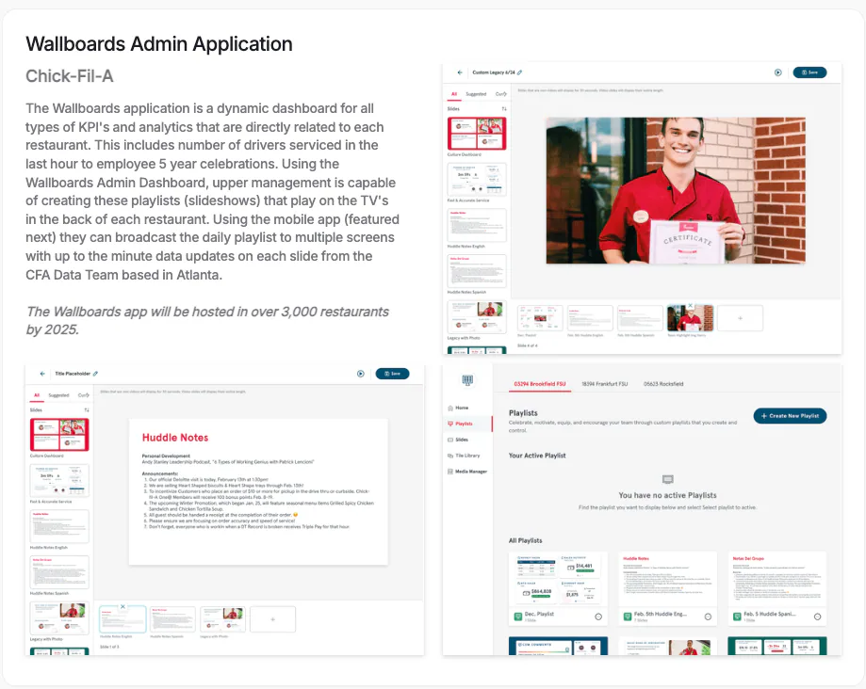This screenshot has width=866, height=689.
Task: Click Create New Playlist button
Action: click(x=790, y=416)
